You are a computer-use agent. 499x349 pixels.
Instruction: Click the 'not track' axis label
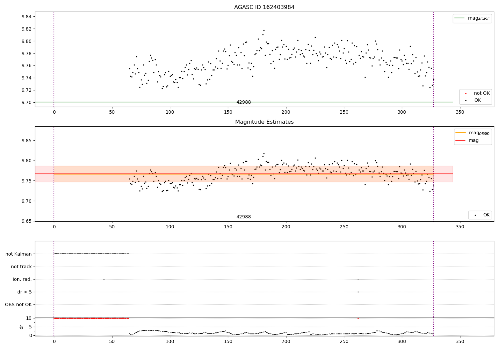tap(21, 267)
